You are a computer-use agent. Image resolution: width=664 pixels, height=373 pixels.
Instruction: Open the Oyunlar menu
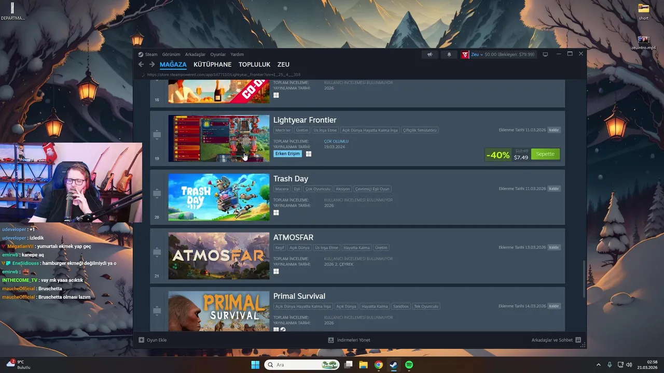218,54
